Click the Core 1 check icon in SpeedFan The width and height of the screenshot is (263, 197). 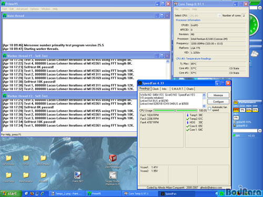click(188, 130)
